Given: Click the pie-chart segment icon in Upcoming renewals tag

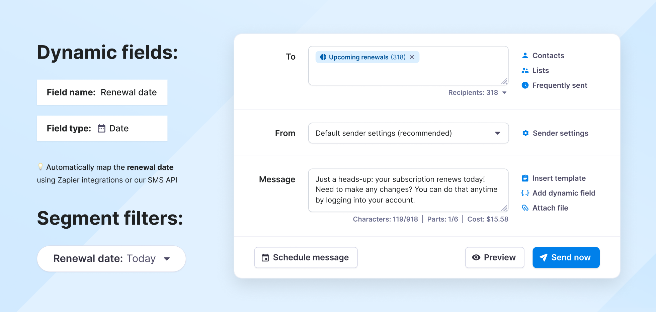Looking at the screenshot, I should (x=323, y=57).
